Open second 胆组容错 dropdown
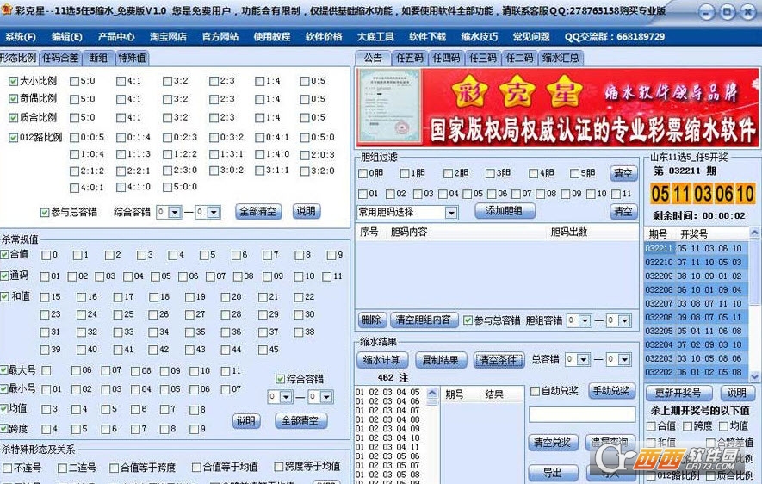Viewport: 762px width, 484px height. (624, 320)
